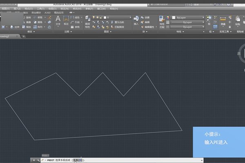Screen dimensions: 245x163
Task: Click Match Properties (特性匹配) icon
Action: (161, 20)
